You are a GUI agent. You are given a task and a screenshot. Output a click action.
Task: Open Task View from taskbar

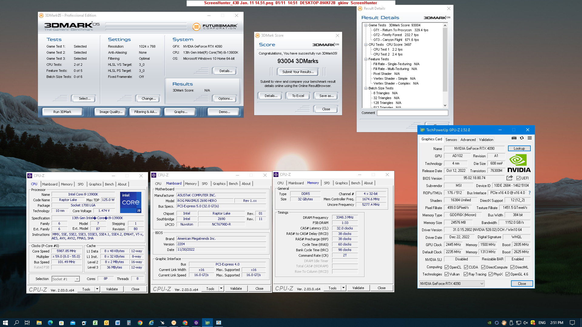point(27,323)
